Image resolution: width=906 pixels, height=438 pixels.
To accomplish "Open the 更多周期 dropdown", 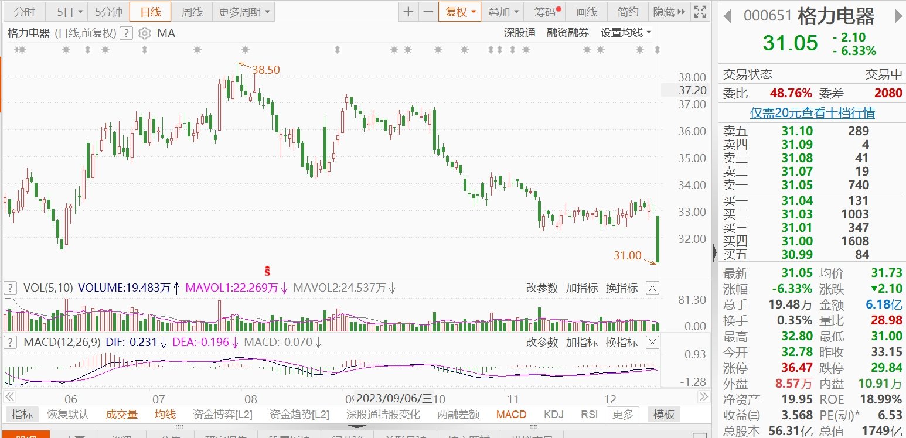I will tap(244, 12).
